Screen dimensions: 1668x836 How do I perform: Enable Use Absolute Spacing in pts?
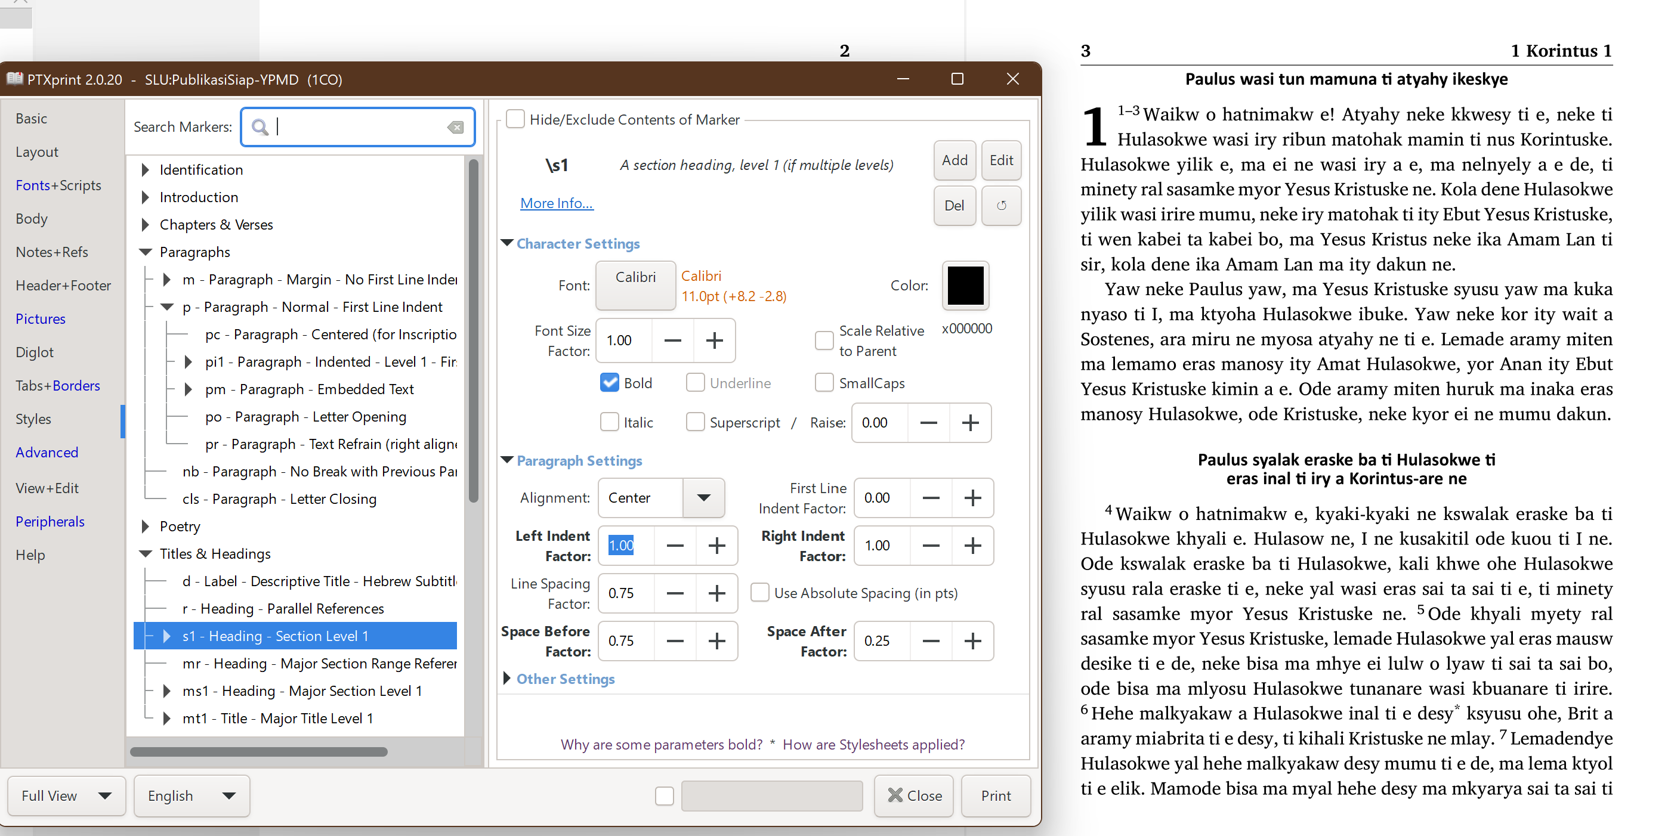[759, 593]
